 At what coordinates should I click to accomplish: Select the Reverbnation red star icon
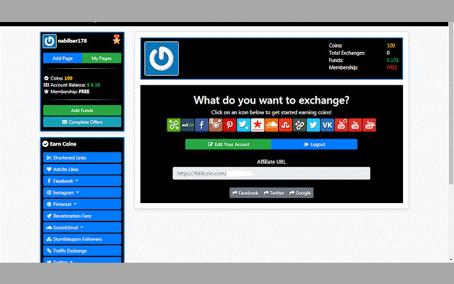point(257,125)
